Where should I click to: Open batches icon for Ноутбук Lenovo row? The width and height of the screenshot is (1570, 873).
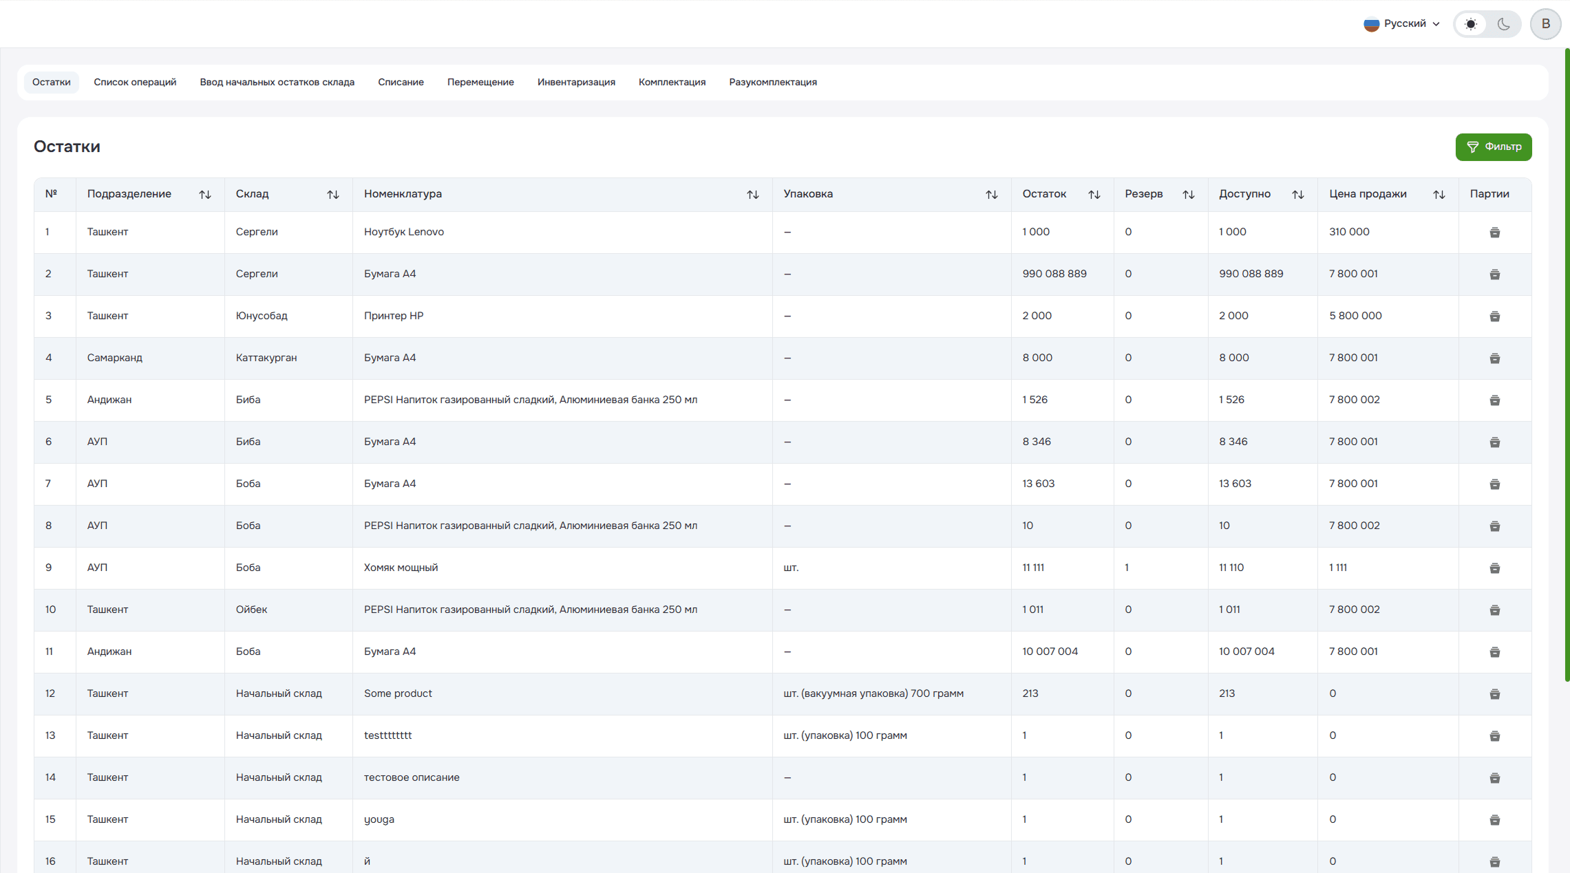click(x=1494, y=233)
